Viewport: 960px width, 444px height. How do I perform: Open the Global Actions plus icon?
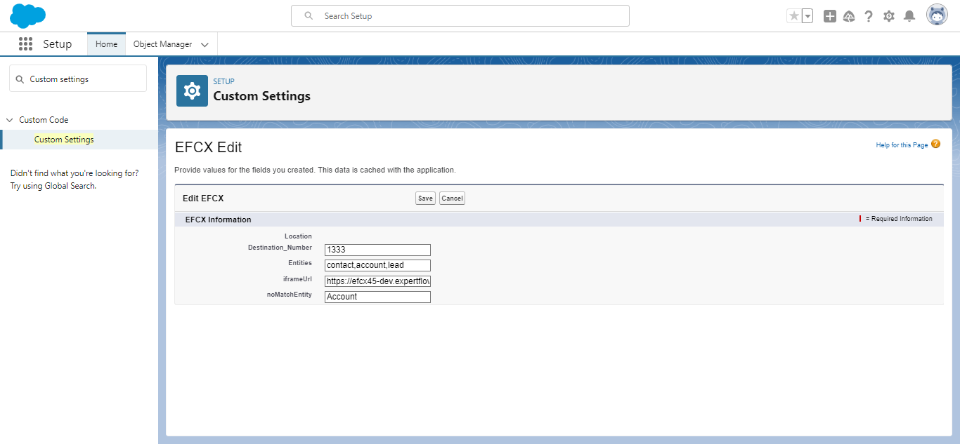830,16
